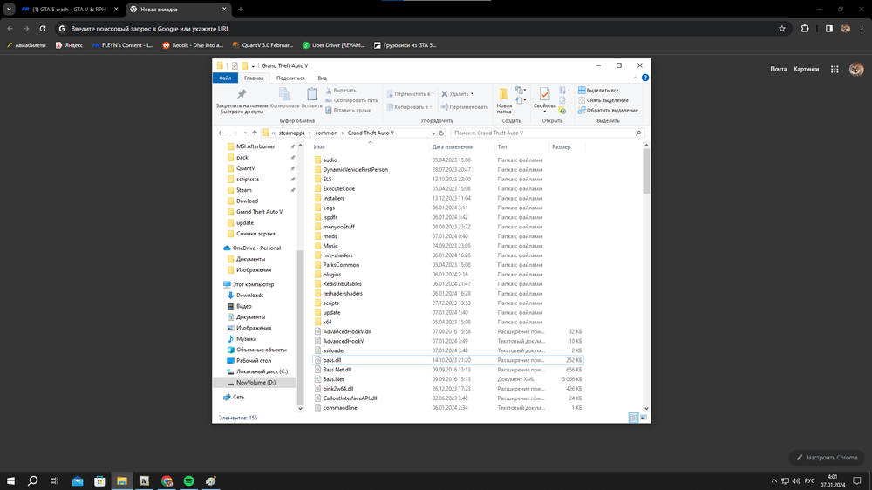Collapse the ribbon with the chevron
The image size is (872, 490).
pyautogui.click(x=635, y=78)
